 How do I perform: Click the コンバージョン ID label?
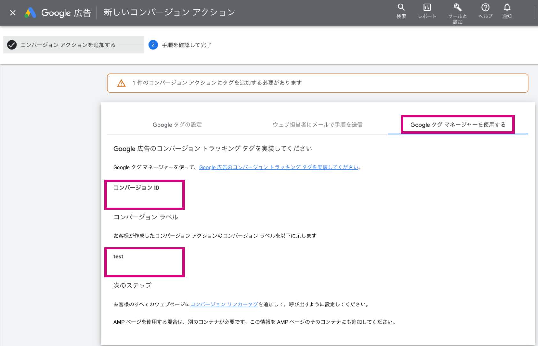136,188
